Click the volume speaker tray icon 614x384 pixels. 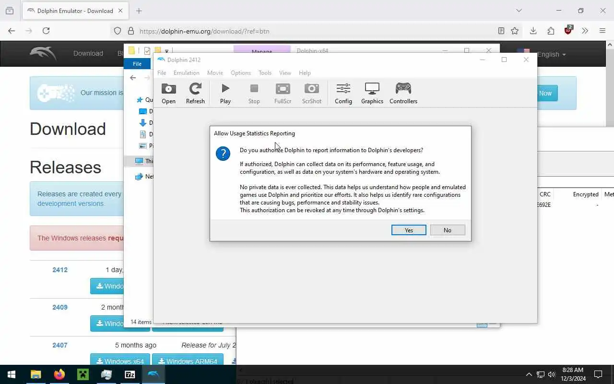(x=552, y=374)
